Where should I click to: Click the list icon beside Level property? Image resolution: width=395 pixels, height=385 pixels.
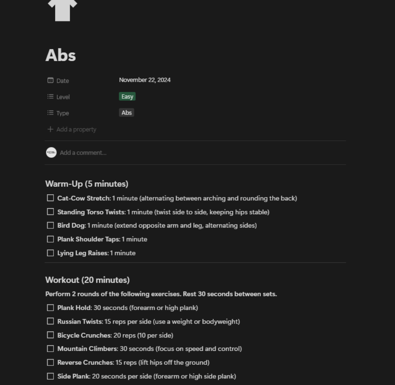(50, 96)
